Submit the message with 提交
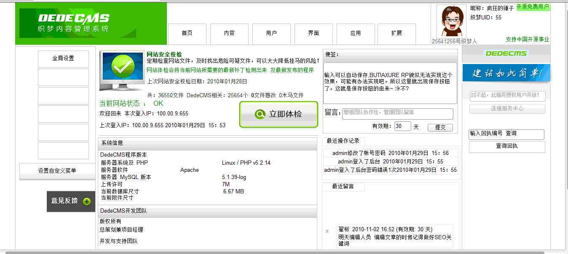 click(x=440, y=127)
